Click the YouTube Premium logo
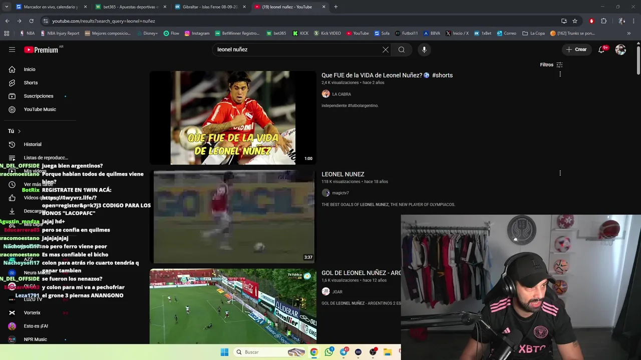The image size is (641, 360). tap(41, 49)
